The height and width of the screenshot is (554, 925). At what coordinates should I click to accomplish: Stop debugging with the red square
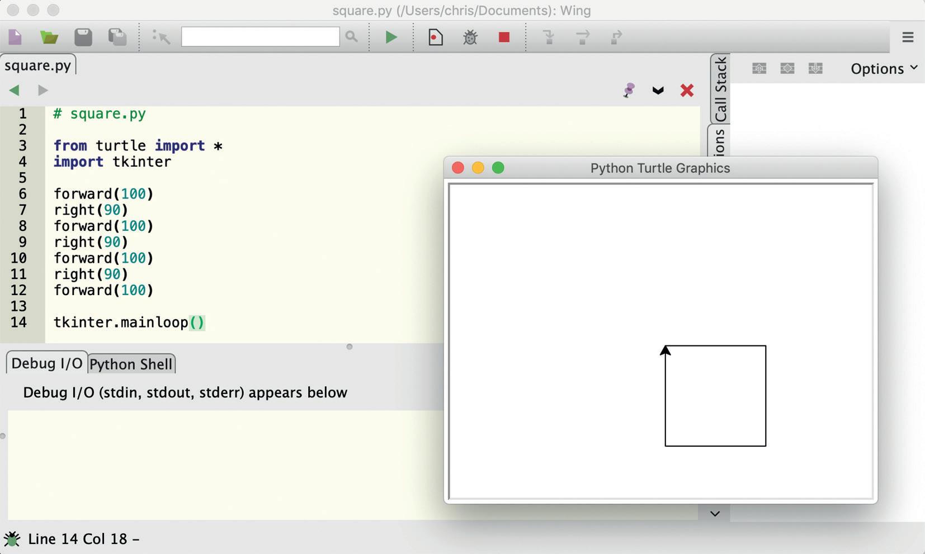[504, 37]
